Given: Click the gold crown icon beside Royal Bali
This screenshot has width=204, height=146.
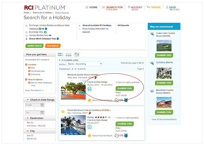Looking at the screenshot, I should coord(63,112).
